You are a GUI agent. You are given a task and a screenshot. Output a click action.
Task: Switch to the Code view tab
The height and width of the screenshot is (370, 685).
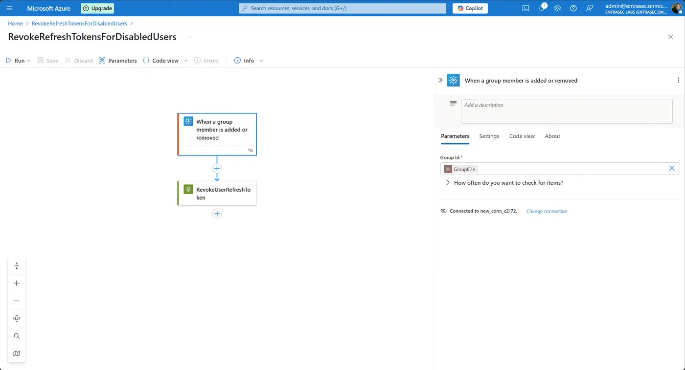coord(522,136)
